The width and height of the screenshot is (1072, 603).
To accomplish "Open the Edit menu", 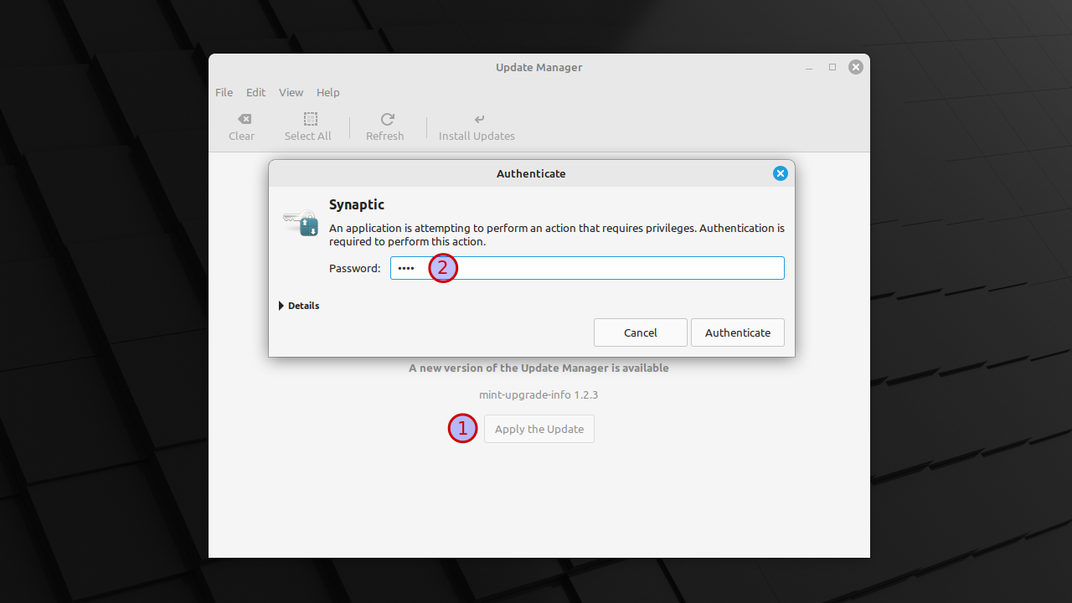I will pos(255,92).
